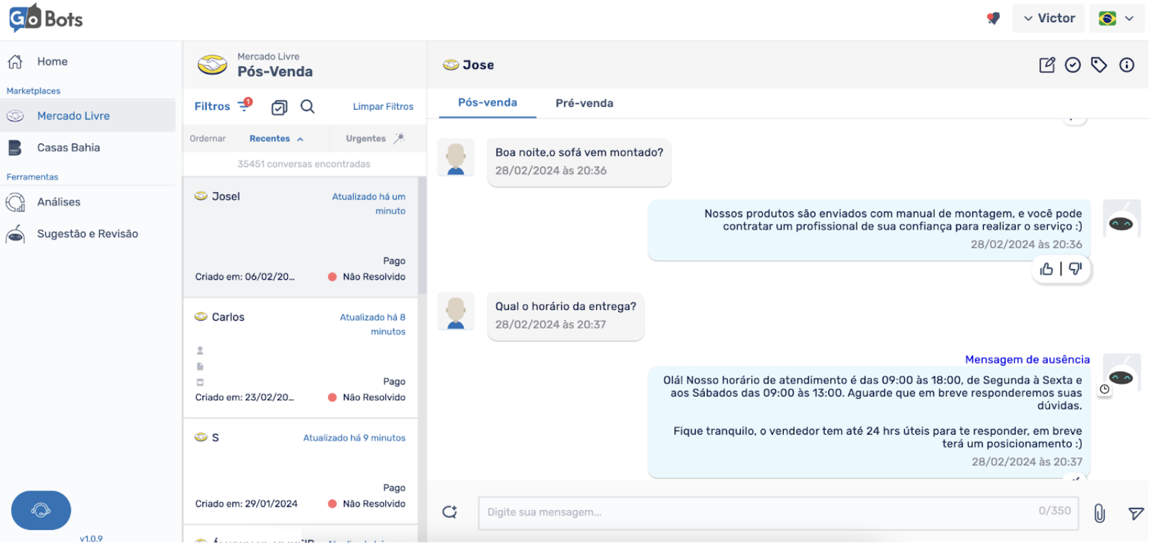Screen dimensions: 1151x543
Task: Click the Mercado Livre handshake logo
Action: click(212, 65)
